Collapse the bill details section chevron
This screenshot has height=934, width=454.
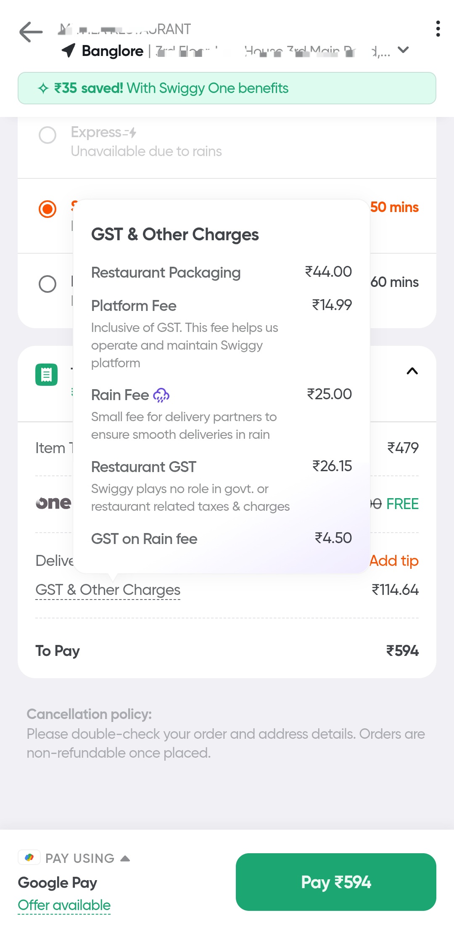pyautogui.click(x=412, y=371)
